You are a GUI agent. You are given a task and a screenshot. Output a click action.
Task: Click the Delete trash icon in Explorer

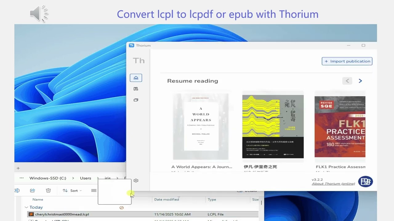(48, 191)
